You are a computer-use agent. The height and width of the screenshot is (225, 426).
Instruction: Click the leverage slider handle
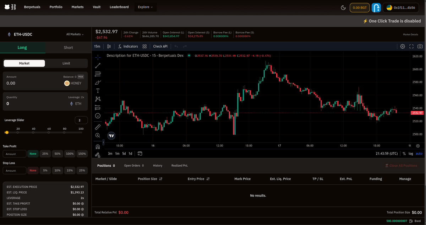tap(6, 132)
